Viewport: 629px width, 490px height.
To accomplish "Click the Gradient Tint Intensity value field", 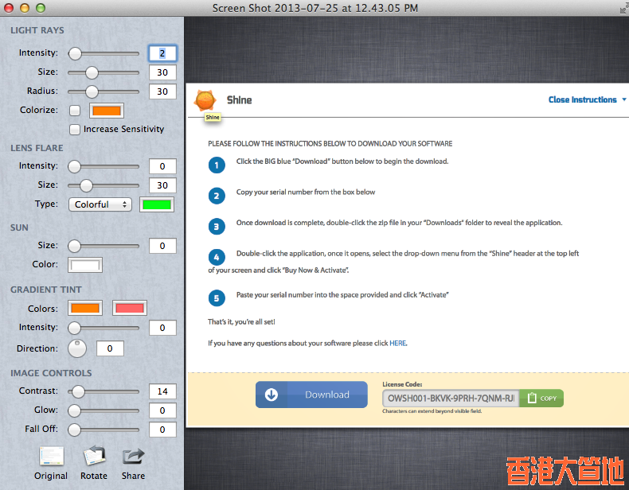I will 162,328.
